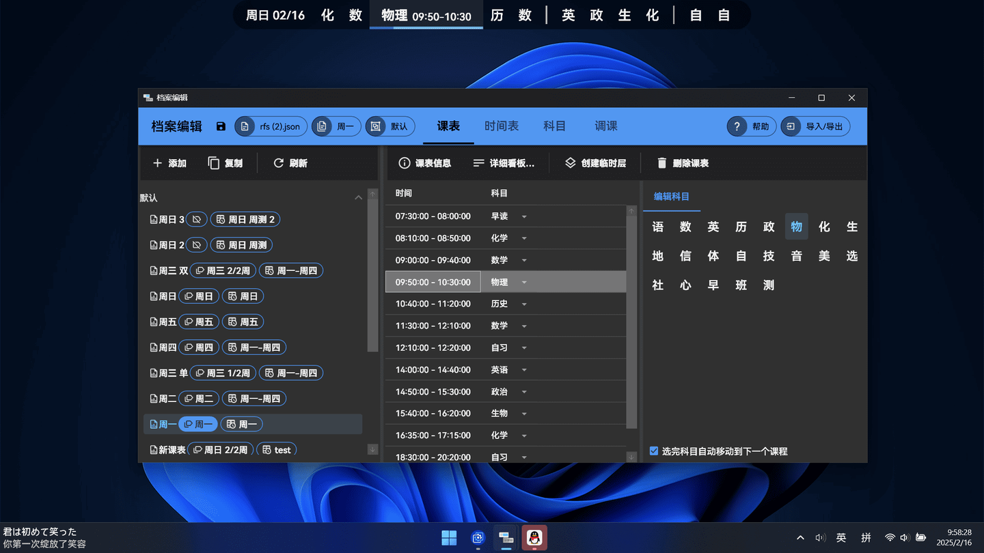Image resolution: width=984 pixels, height=553 pixels.
Task: Enable 选完科目自动移动到下一个课程 checkbox
Action: click(x=654, y=451)
